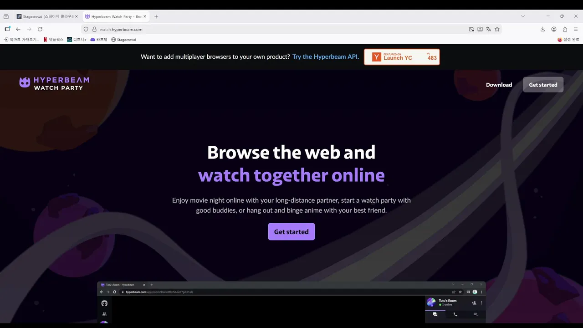
Task: Click the "watch together online" purple heading
Action: point(291,175)
